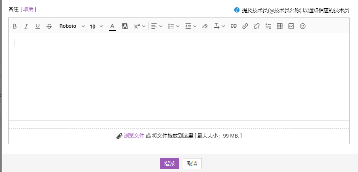Toggle italic text style
358x172 pixels.
26,26
